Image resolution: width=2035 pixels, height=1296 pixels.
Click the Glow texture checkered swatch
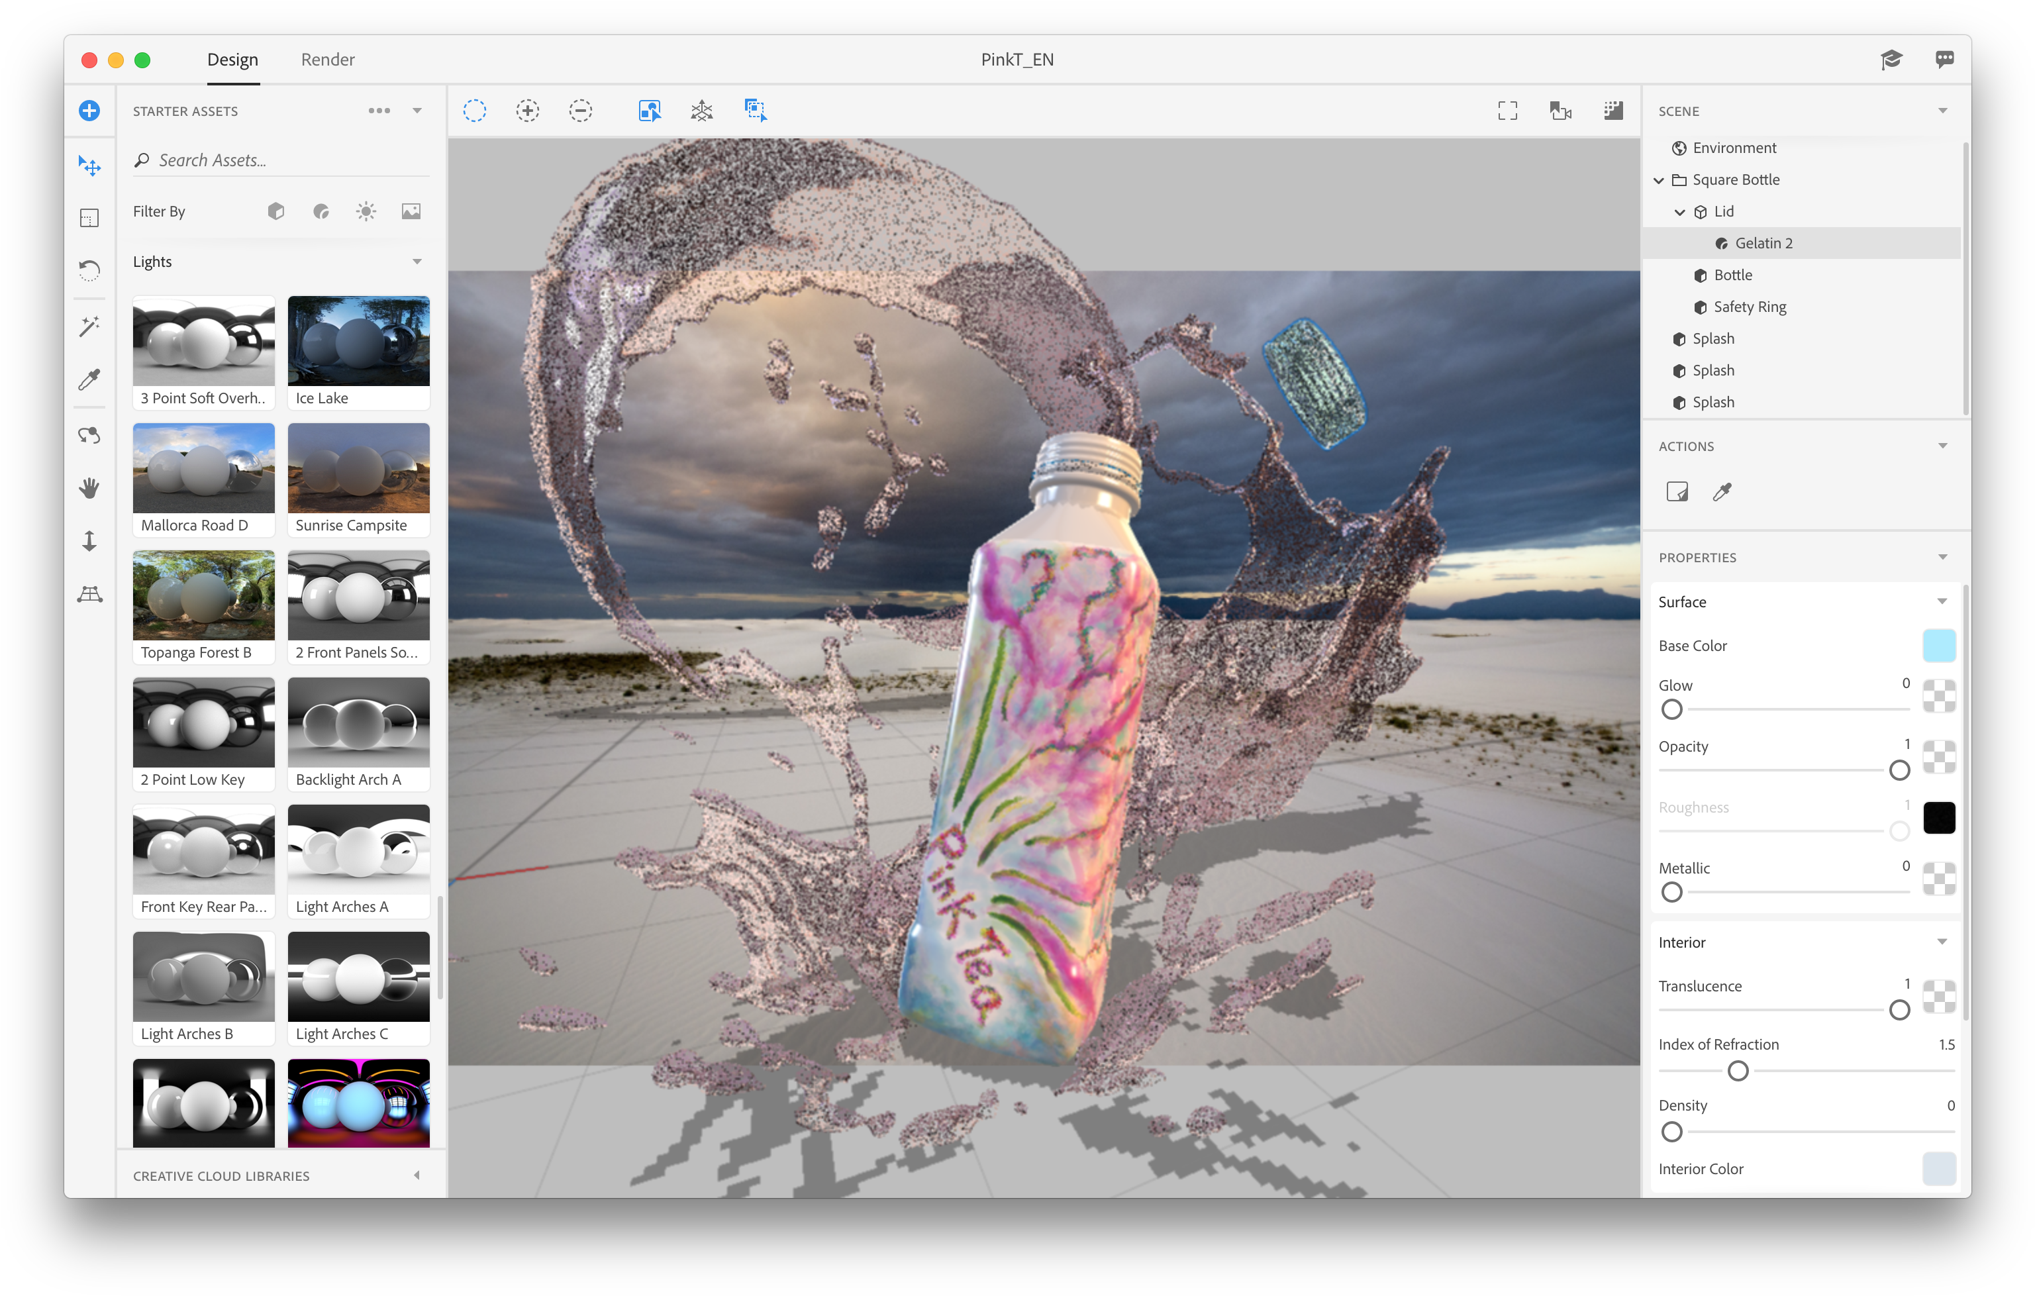point(1940,696)
